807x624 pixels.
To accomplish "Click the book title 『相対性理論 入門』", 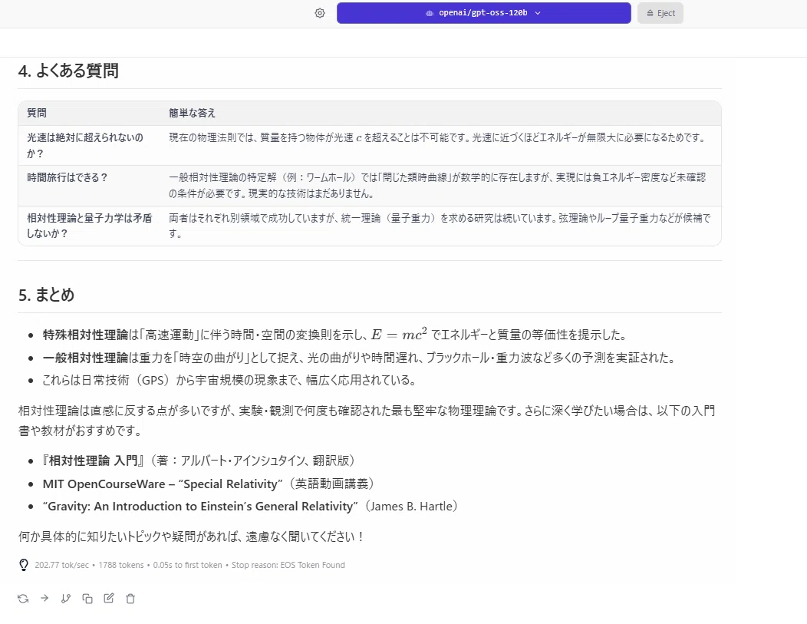I will tap(93, 461).
